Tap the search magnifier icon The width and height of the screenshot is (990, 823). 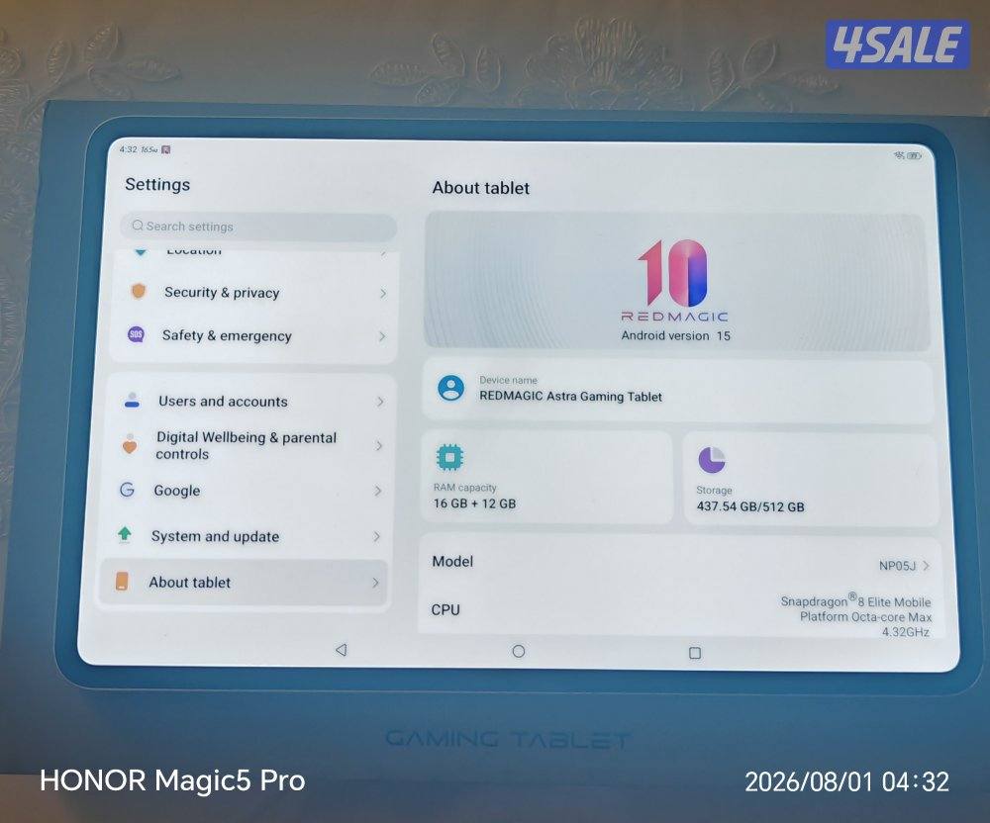[x=138, y=226]
